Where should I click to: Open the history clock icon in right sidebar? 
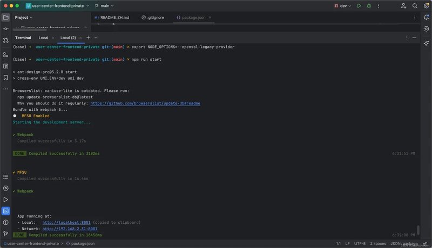[x=426, y=29]
